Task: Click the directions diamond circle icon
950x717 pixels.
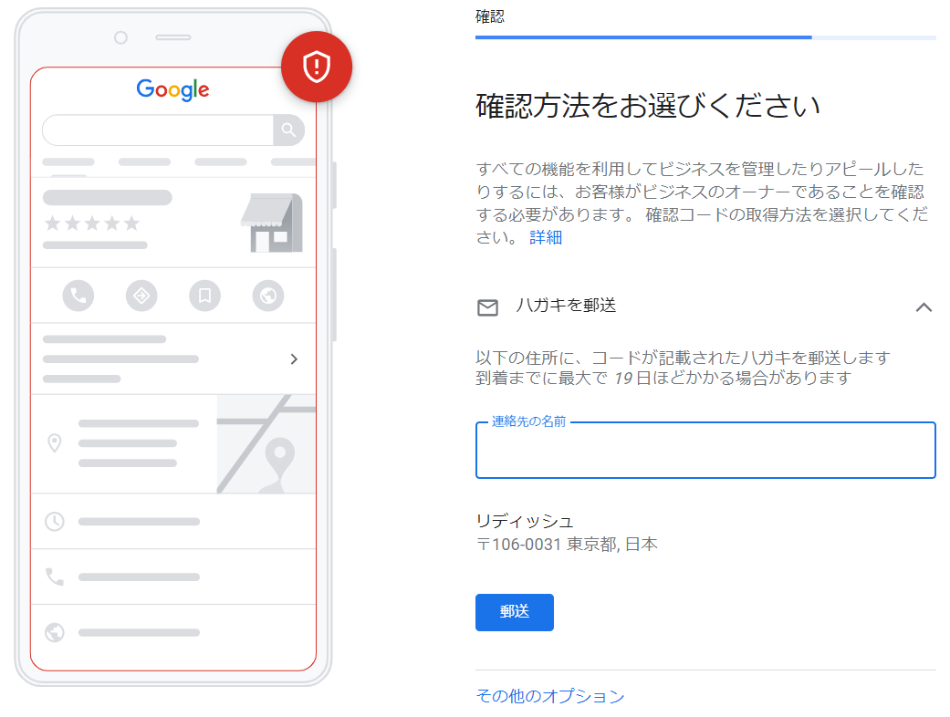Action: click(x=141, y=296)
